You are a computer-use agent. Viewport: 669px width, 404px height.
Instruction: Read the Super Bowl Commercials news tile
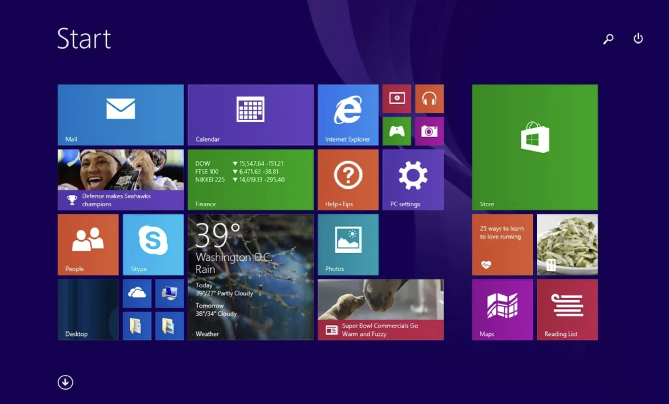pos(380,310)
